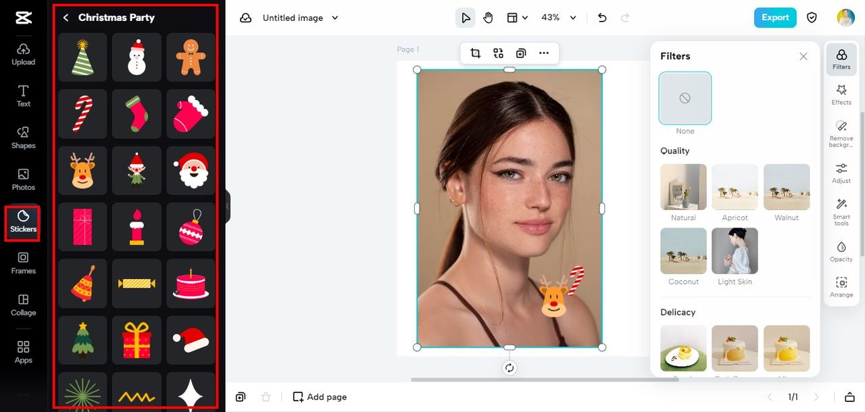The height and width of the screenshot is (412, 865).
Task: Click the Smart tools icon
Action: click(841, 211)
